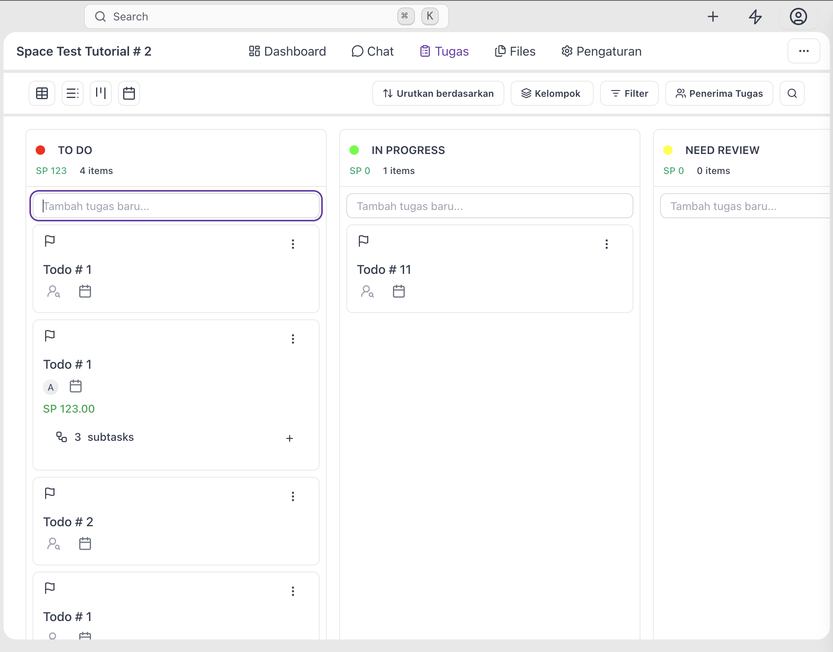Set date on Todo # 1 with avatar A
This screenshot has width=833, height=652.
tap(76, 386)
